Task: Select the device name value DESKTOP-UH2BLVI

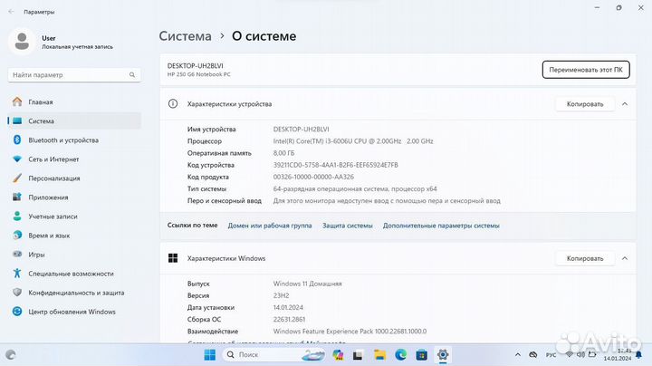Action: click(301, 130)
